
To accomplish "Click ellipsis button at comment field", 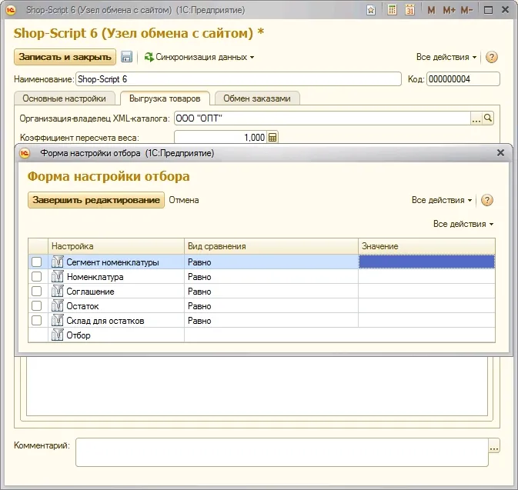I will [x=494, y=446].
